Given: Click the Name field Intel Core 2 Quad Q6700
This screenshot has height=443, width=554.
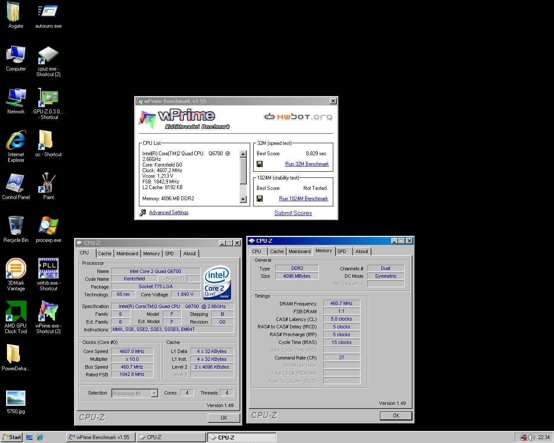Looking at the screenshot, I should click(x=156, y=271).
